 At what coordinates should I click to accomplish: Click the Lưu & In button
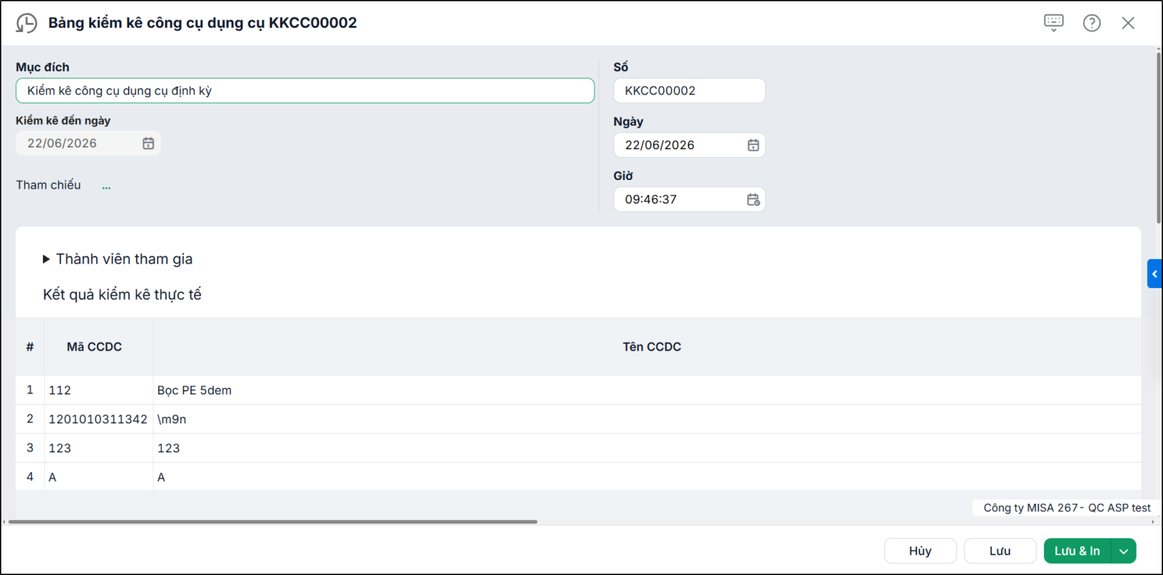1077,551
